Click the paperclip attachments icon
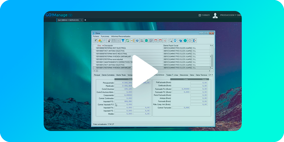 (x=165, y=40)
